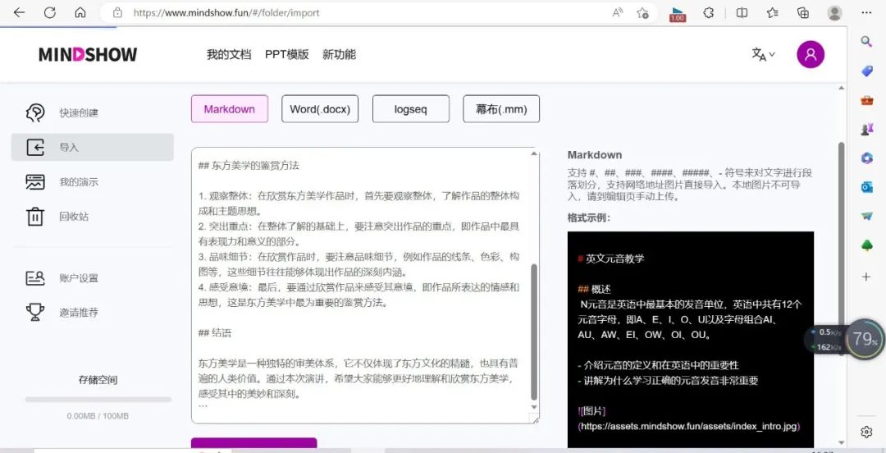Open the Extensions puzzle icon
This screenshot has height=453, width=886.
click(x=709, y=12)
